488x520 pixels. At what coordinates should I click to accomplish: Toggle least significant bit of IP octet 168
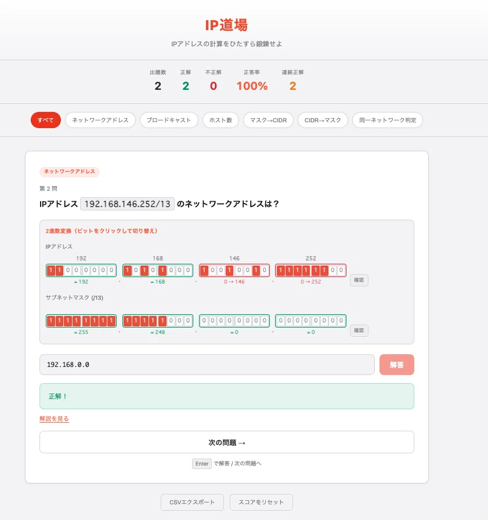coord(188,270)
